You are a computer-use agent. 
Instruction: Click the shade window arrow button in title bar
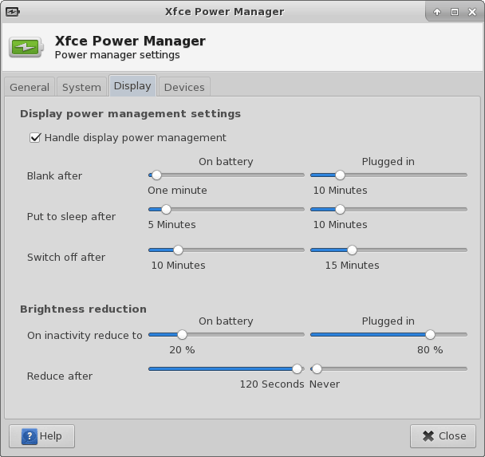point(437,12)
